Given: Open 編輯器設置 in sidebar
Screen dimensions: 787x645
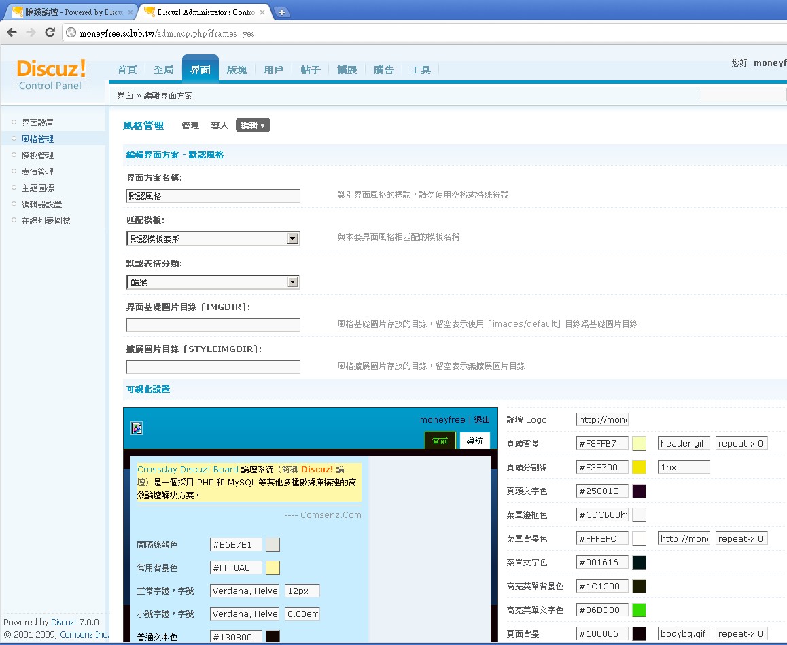Looking at the screenshot, I should pos(41,205).
